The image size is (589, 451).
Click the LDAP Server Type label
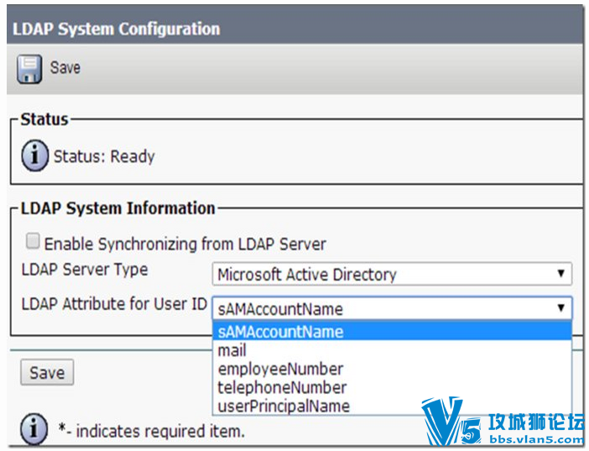coord(85,270)
